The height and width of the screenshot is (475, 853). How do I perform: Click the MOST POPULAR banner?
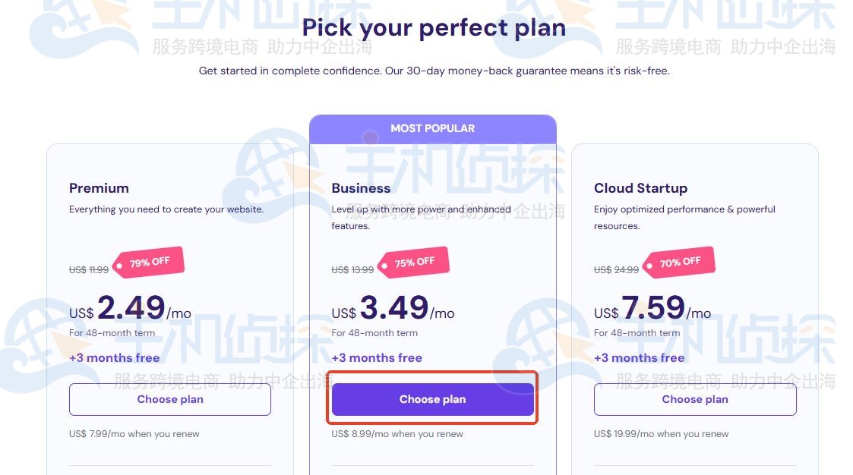pyautogui.click(x=432, y=128)
